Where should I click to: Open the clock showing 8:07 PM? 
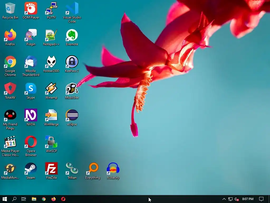pos(248,199)
